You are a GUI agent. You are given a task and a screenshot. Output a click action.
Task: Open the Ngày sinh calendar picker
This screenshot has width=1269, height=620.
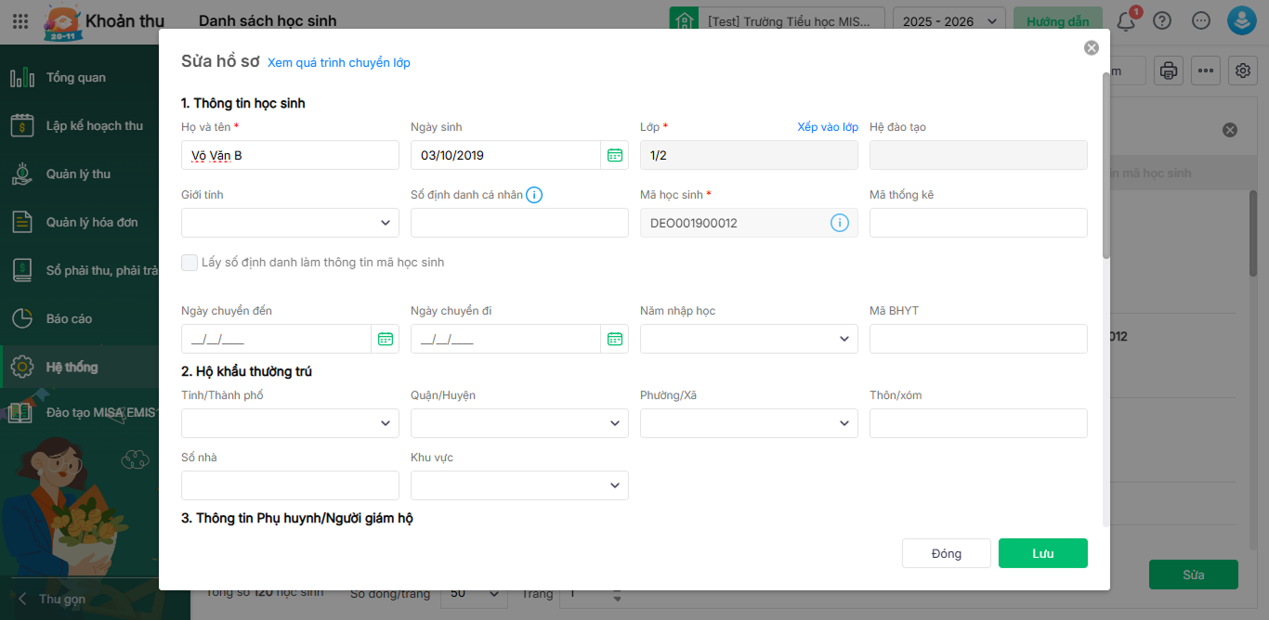614,155
